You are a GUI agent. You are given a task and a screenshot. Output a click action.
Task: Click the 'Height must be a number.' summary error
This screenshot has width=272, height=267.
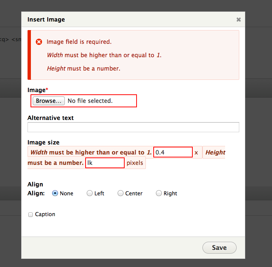click(x=84, y=69)
